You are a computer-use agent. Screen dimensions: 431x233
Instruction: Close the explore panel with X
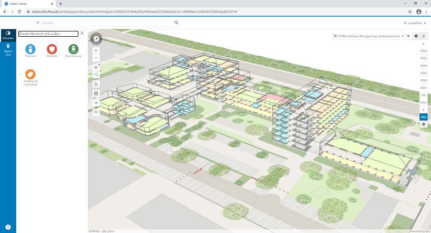click(82, 34)
